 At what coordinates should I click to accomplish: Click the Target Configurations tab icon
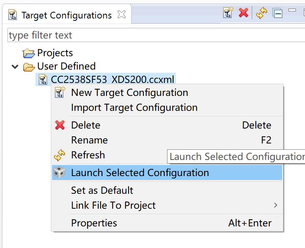pos(13,15)
